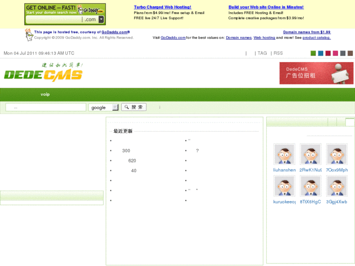Click the GoDaddy.com courtesy link

(x=115, y=32)
